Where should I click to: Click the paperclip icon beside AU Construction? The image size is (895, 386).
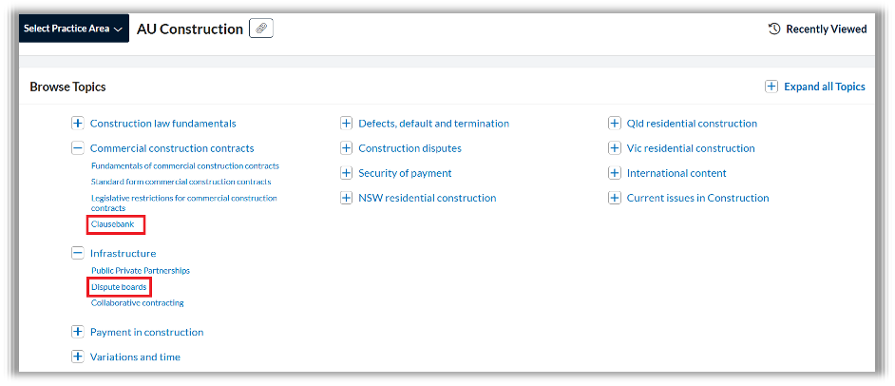(260, 29)
